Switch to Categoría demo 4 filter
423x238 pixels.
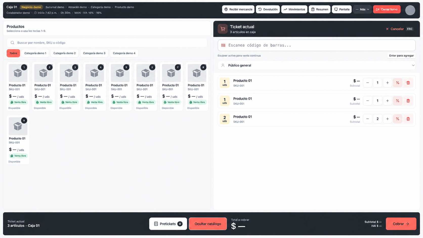[x=124, y=53]
